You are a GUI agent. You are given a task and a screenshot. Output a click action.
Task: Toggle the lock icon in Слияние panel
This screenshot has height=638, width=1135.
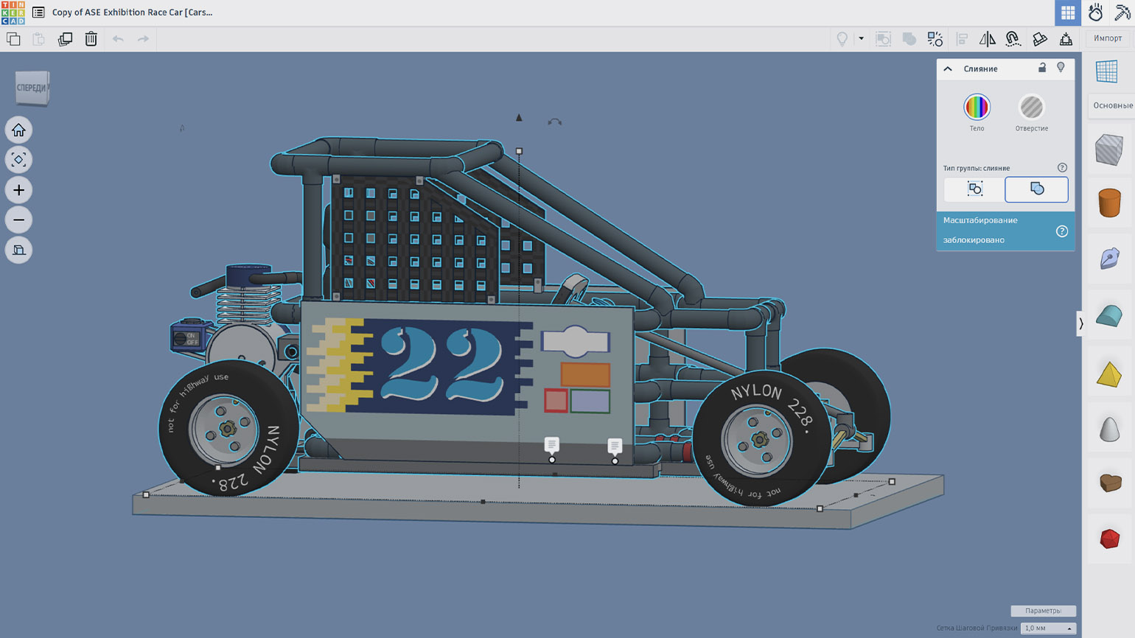pyautogui.click(x=1042, y=68)
